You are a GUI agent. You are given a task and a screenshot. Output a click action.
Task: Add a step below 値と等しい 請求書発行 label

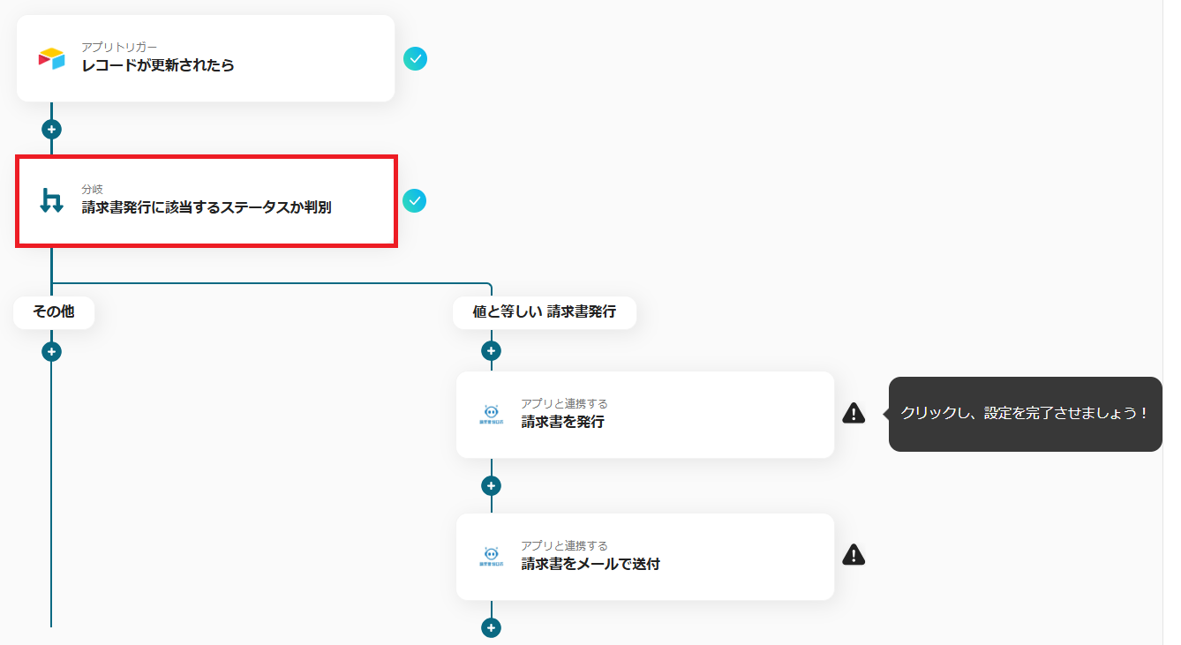coord(492,351)
